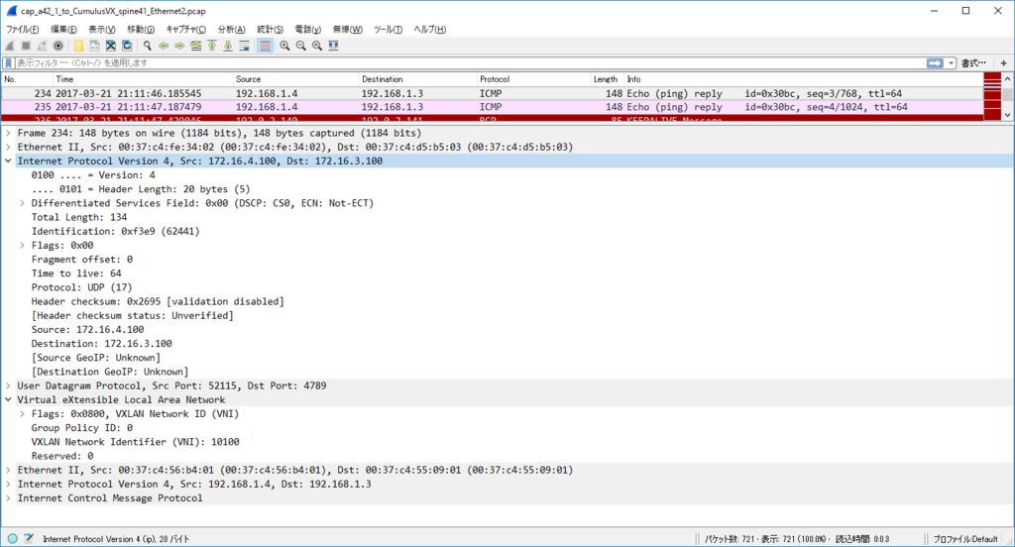The height and width of the screenshot is (547, 1015).
Task: Open capture options dialog
Action: pyautogui.click(x=58, y=46)
